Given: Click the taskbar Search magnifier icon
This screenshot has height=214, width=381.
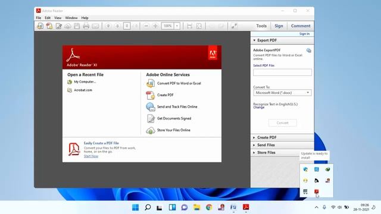Looking at the screenshot, I should pyautogui.click(x=148, y=207).
